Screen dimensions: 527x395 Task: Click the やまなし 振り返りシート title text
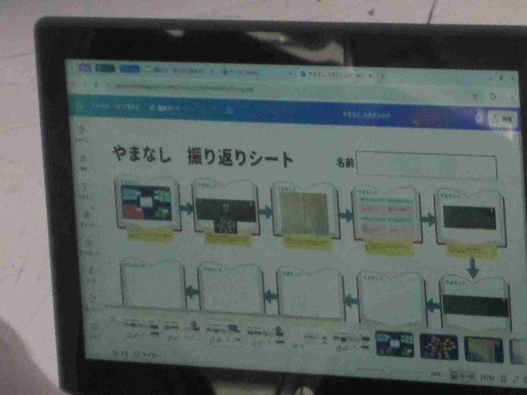[202, 157]
